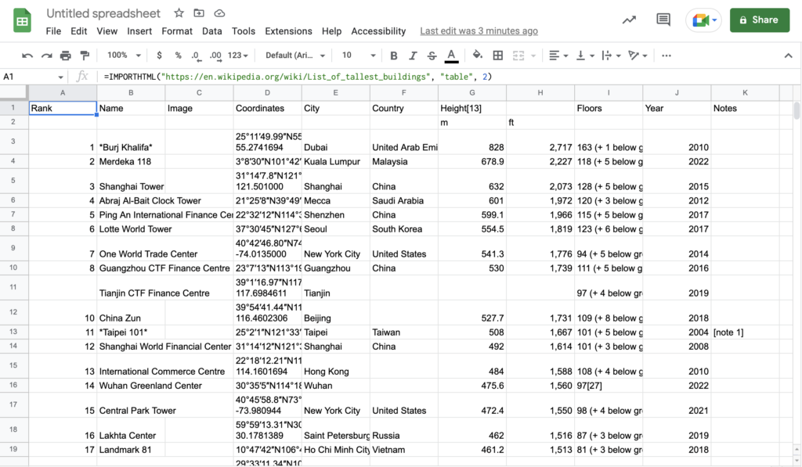Open the move to folder icon
802x467 pixels.
(x=199, y=13)
